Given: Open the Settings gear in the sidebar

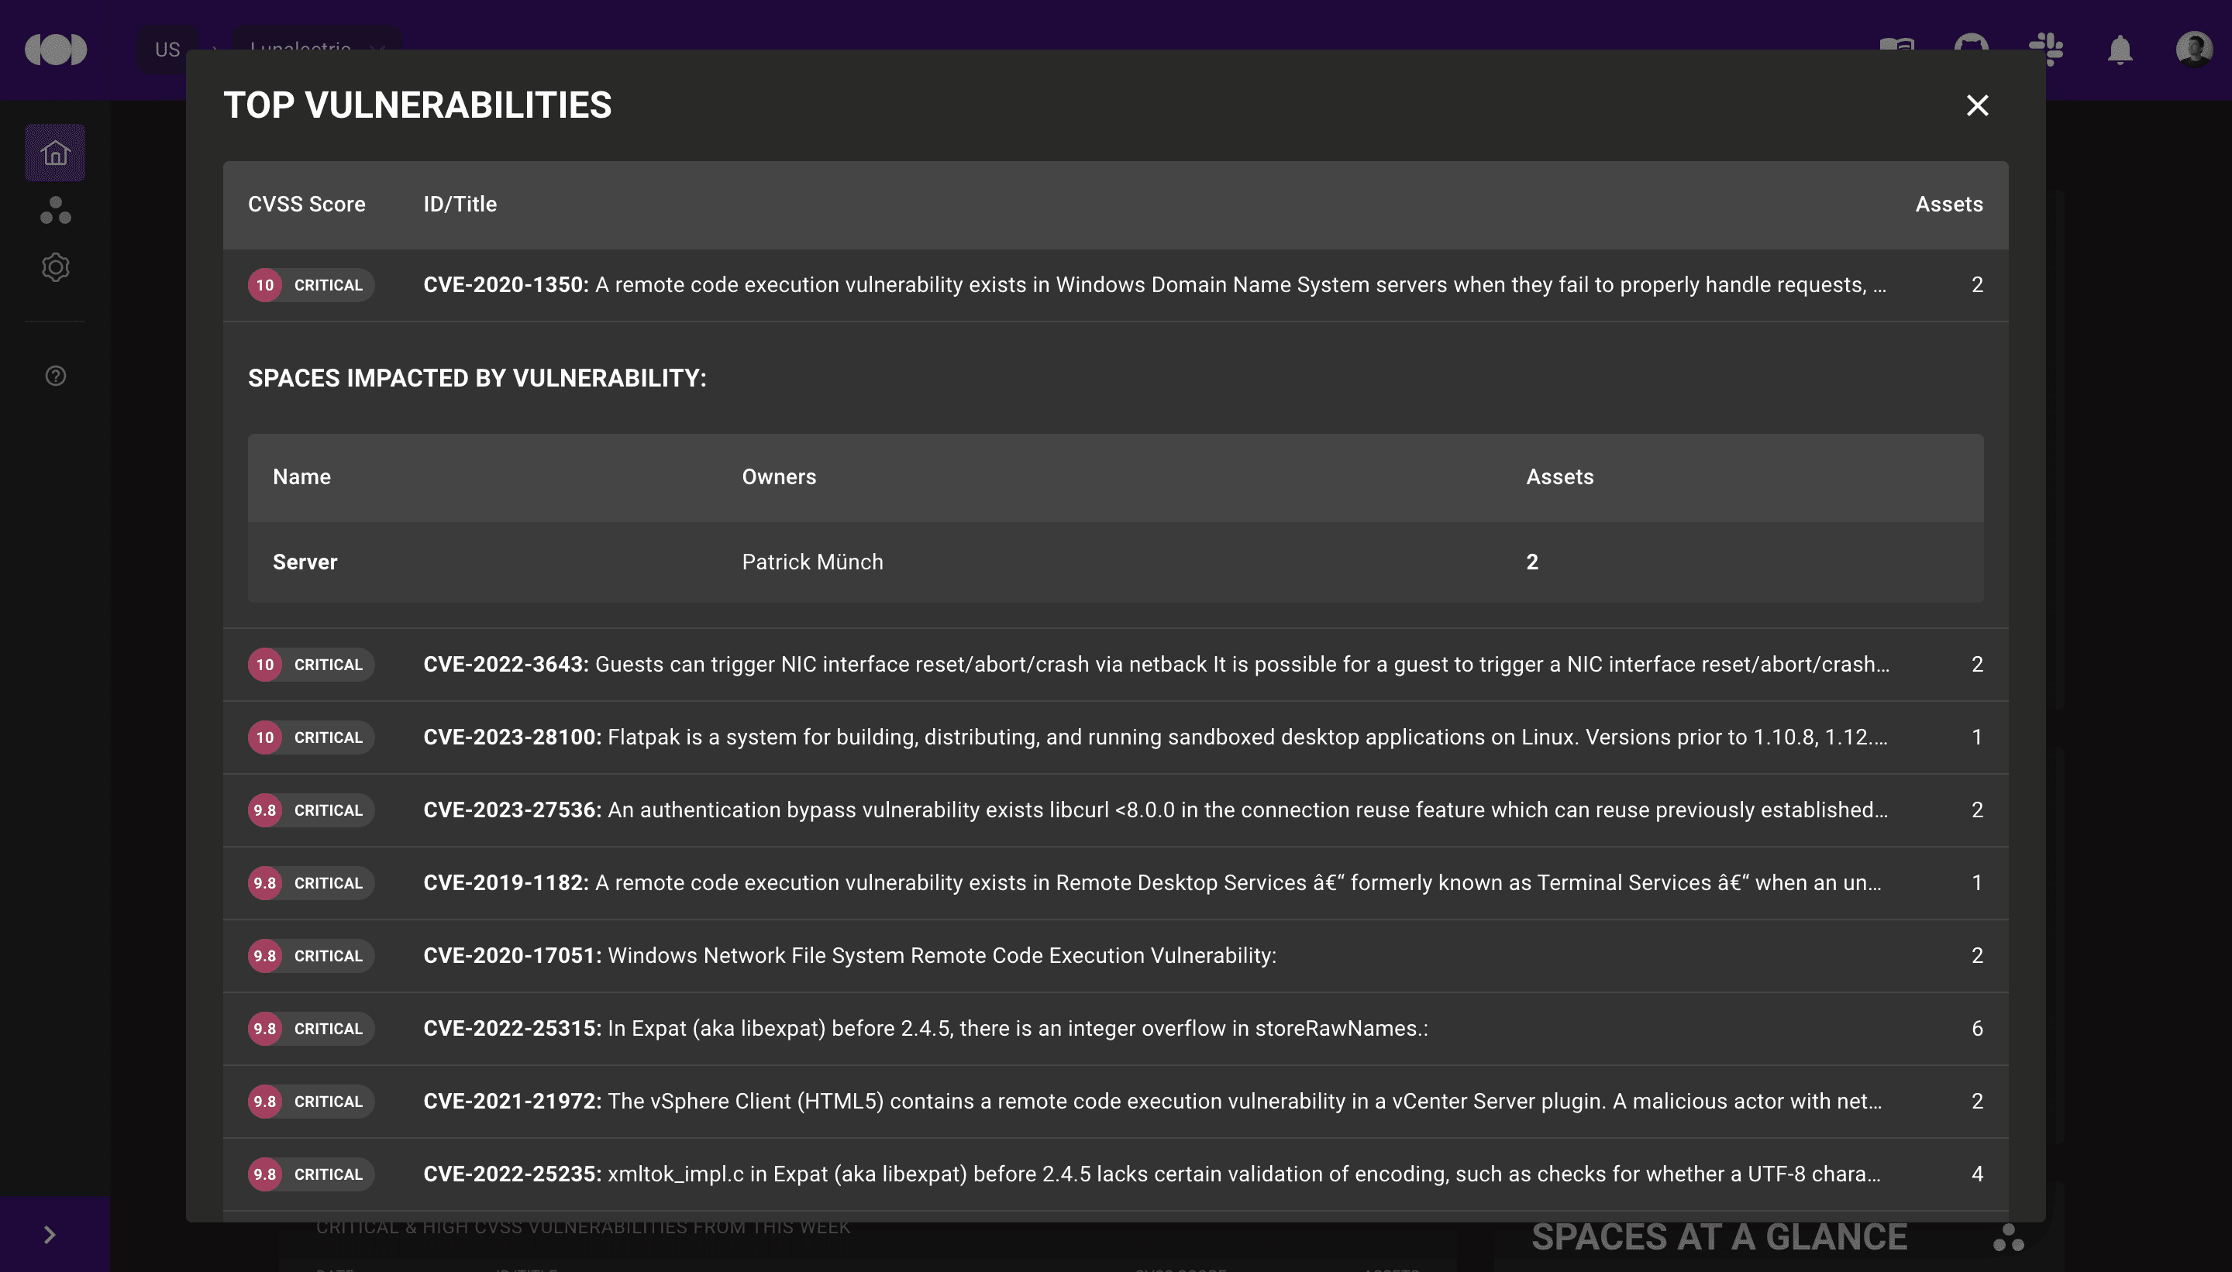Looking at the screenshot, I should pyautogui.click(x=55, y=267).
